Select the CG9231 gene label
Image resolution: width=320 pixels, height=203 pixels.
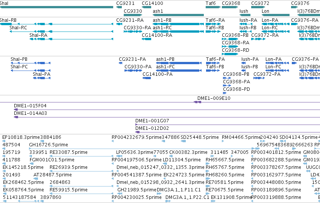click(125, 3)
